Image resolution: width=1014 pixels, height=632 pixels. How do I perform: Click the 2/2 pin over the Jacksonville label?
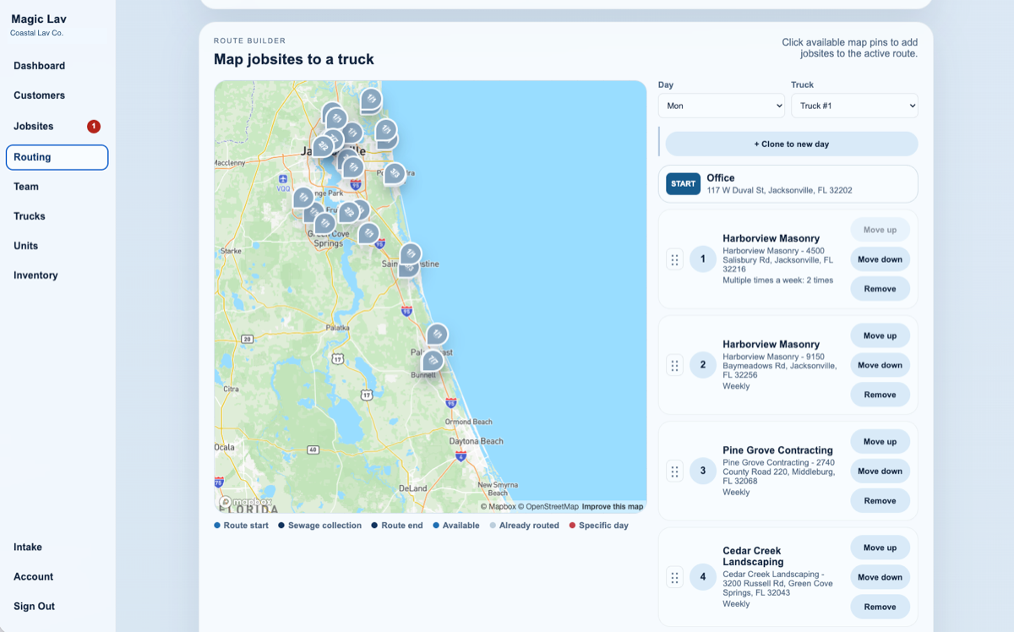click(x=323, y=145)
